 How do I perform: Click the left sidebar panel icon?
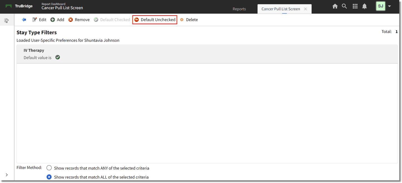coord(7,21)
